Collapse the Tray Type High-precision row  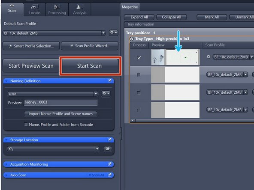[132, 39]
